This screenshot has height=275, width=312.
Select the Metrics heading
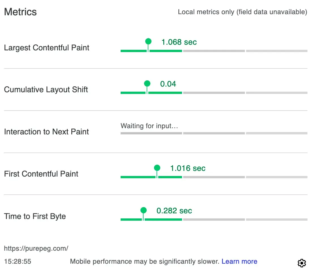tap(20, 12)
